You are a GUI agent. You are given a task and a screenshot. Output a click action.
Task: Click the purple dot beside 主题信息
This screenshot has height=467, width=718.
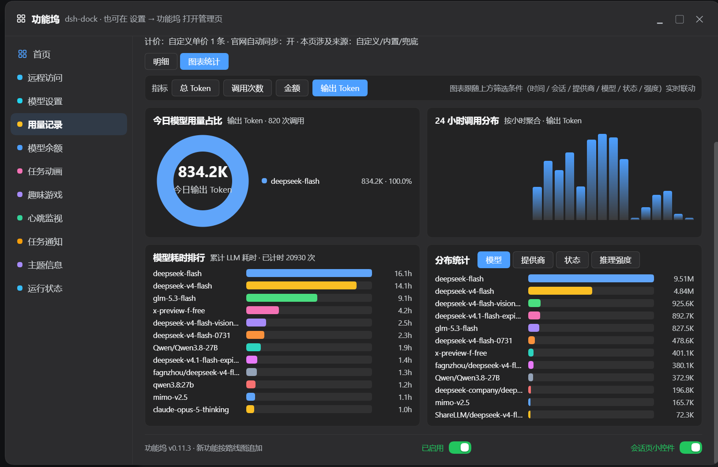(x=20, y=265)
